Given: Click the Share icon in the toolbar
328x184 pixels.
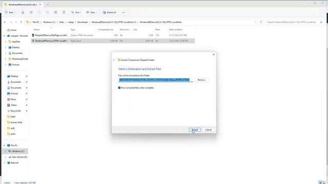Looking at the screenshot, I should pos(56,12).
